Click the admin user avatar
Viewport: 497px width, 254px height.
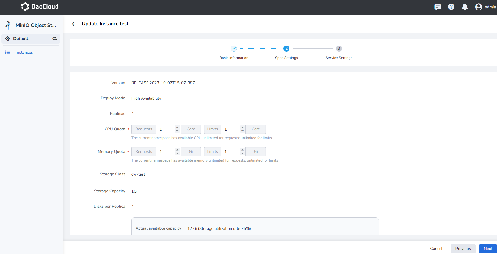coord(479,7)
